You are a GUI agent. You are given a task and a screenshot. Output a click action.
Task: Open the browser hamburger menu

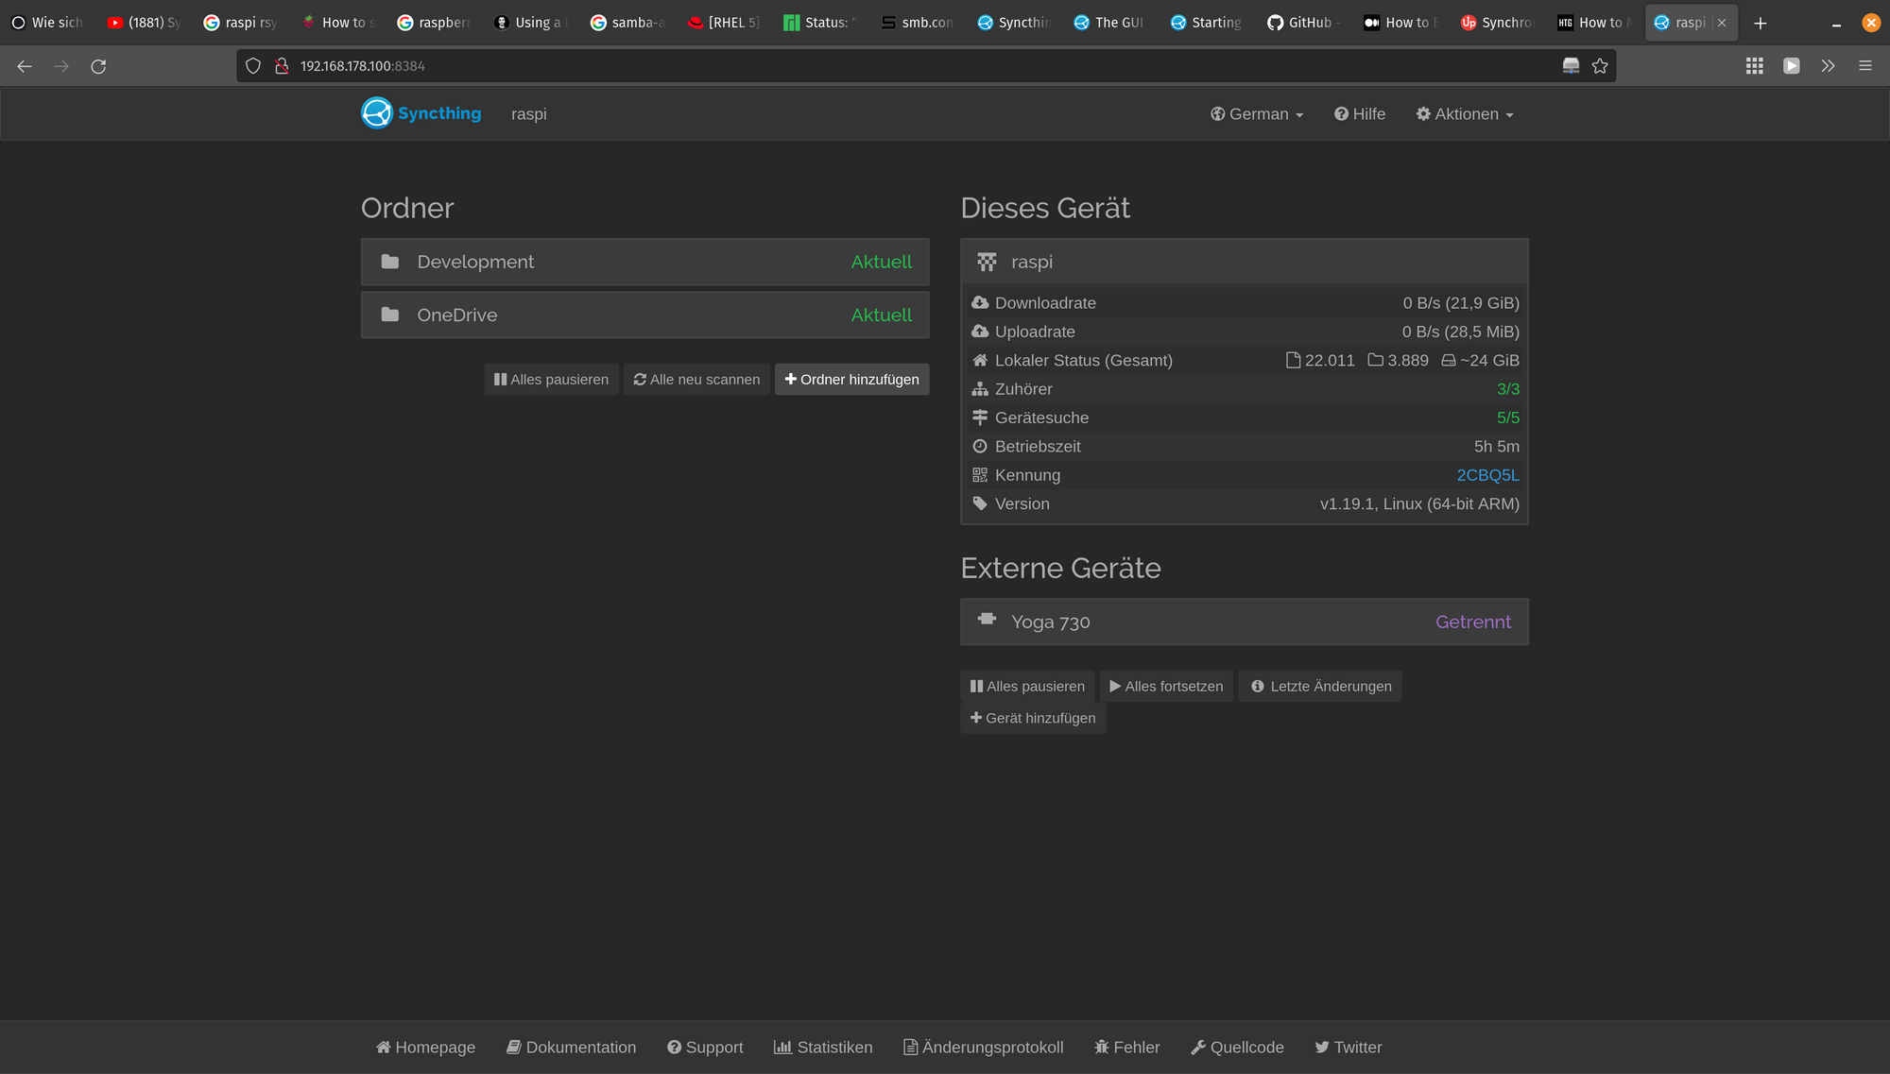click(x=1865, y=66)
